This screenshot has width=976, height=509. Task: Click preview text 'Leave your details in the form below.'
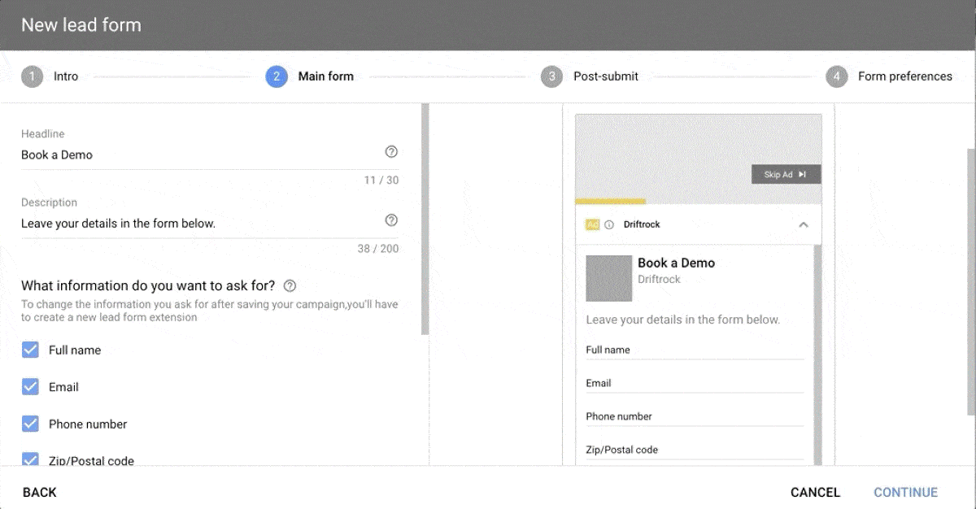pyautogui.click(x=683, y=320)
